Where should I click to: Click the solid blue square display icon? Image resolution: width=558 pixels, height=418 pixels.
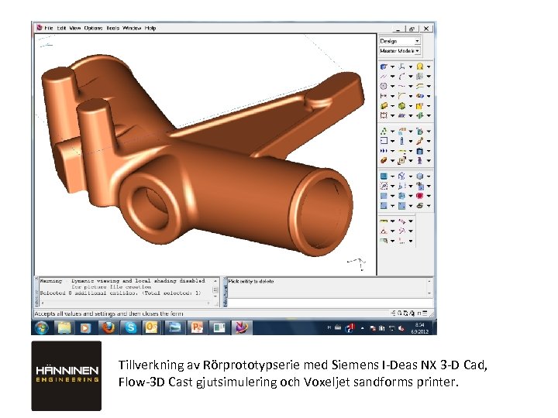point(384,176)
